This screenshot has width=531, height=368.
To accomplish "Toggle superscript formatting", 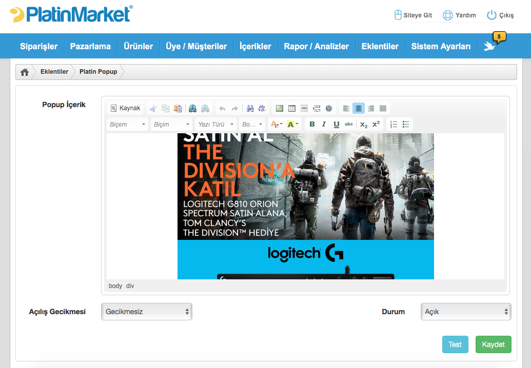I will point(376,125).
